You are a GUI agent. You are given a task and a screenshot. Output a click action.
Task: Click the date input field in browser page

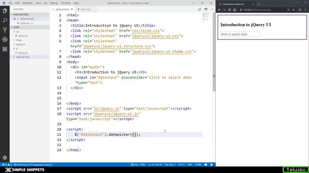pyautogui.click(x=240, y=34)
